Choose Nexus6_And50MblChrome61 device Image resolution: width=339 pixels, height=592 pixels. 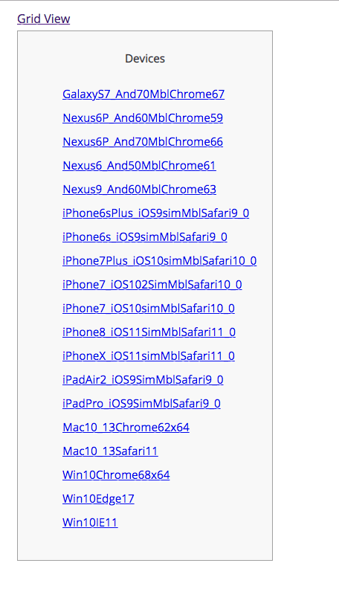click(x=139, y=165)
